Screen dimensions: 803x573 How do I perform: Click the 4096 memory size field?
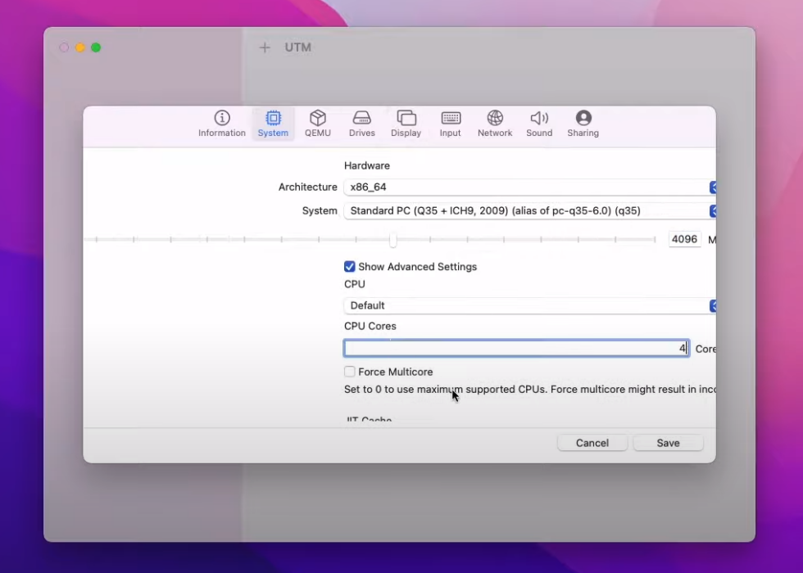(x=684, y=240)
